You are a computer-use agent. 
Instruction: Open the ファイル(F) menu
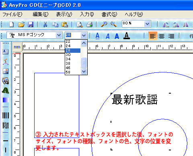click(12, 14)
